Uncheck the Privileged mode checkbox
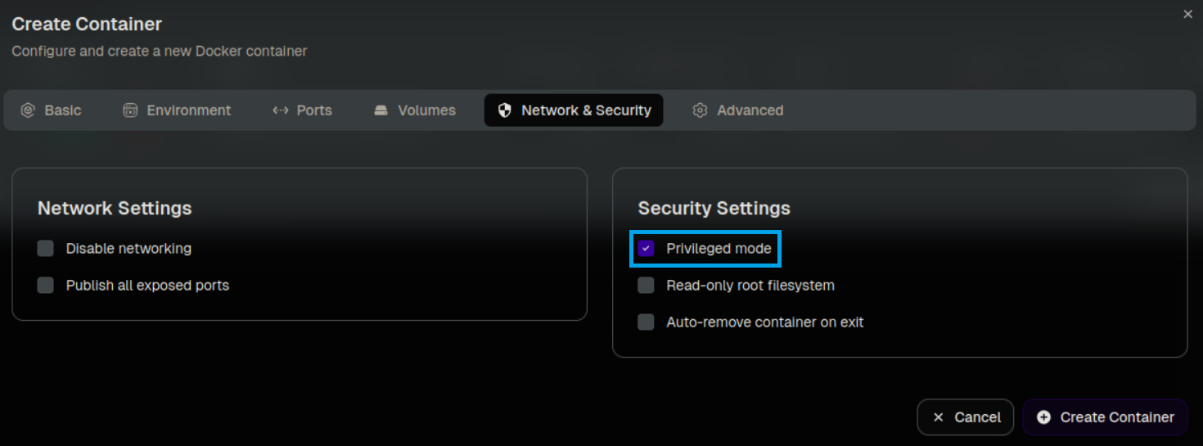This screenshot has height=446, width=1203. click(x=647, y=249)
